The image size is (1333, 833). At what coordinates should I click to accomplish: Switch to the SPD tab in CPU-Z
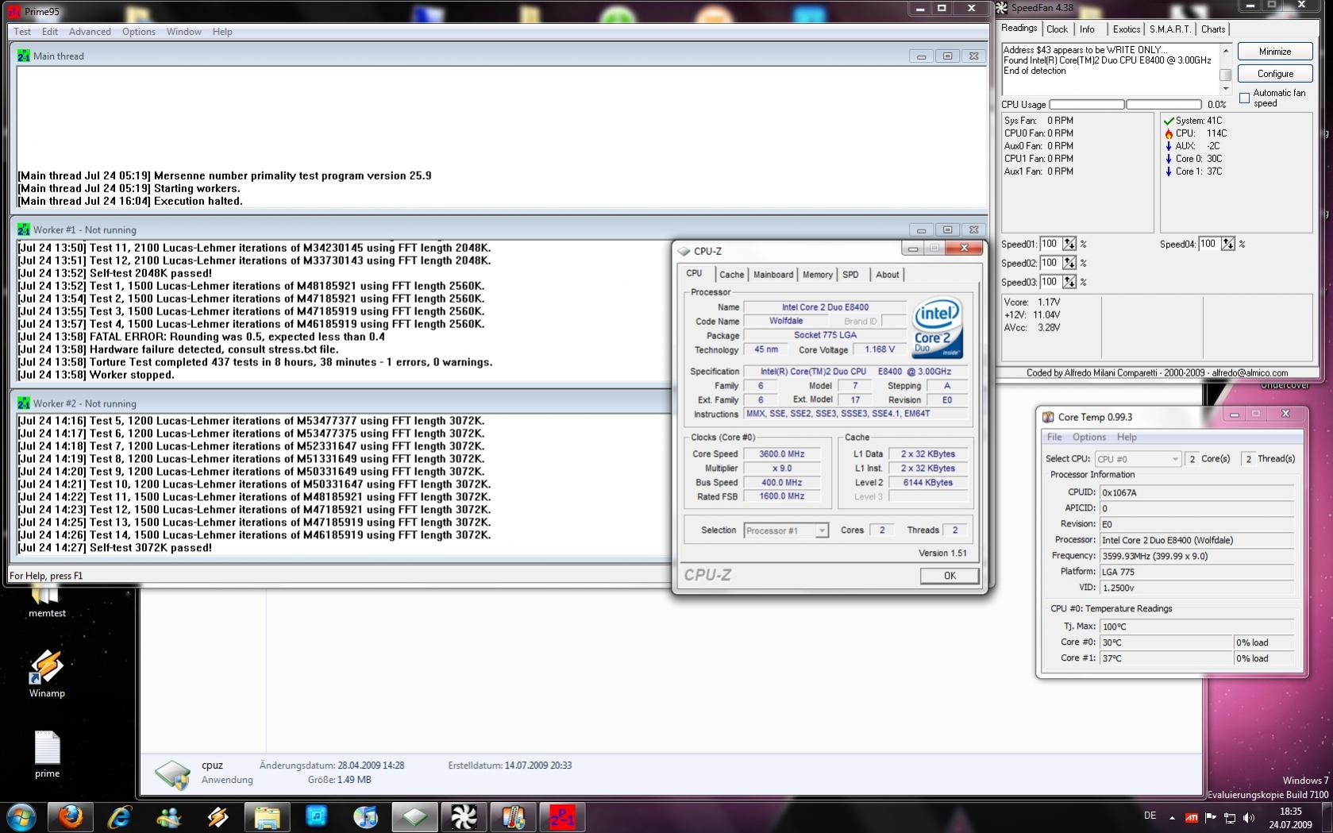(x=851, y=275)
